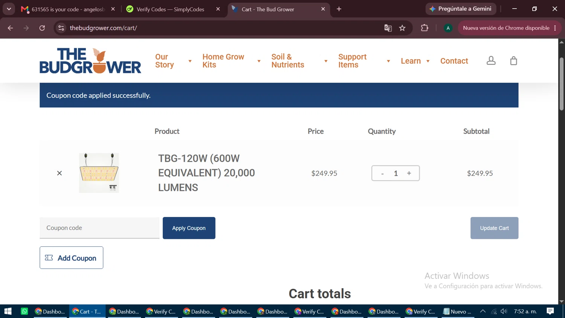Close the Gmail '631565 is your code' tab

pos(113,9)
